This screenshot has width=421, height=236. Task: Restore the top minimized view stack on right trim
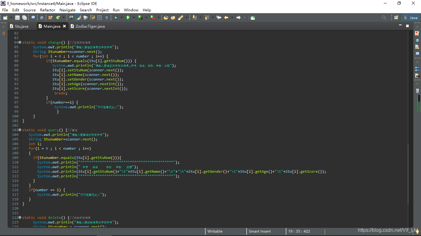click(x=417, y=27)
